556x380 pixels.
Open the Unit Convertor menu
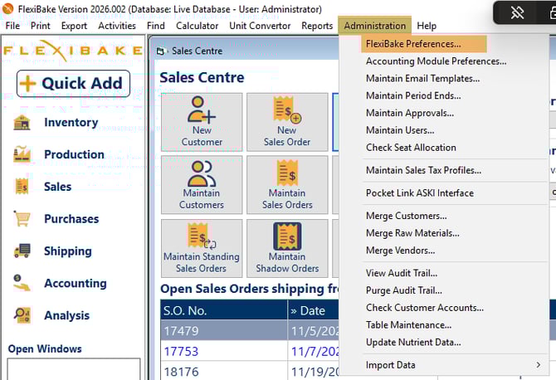[260, 26]
